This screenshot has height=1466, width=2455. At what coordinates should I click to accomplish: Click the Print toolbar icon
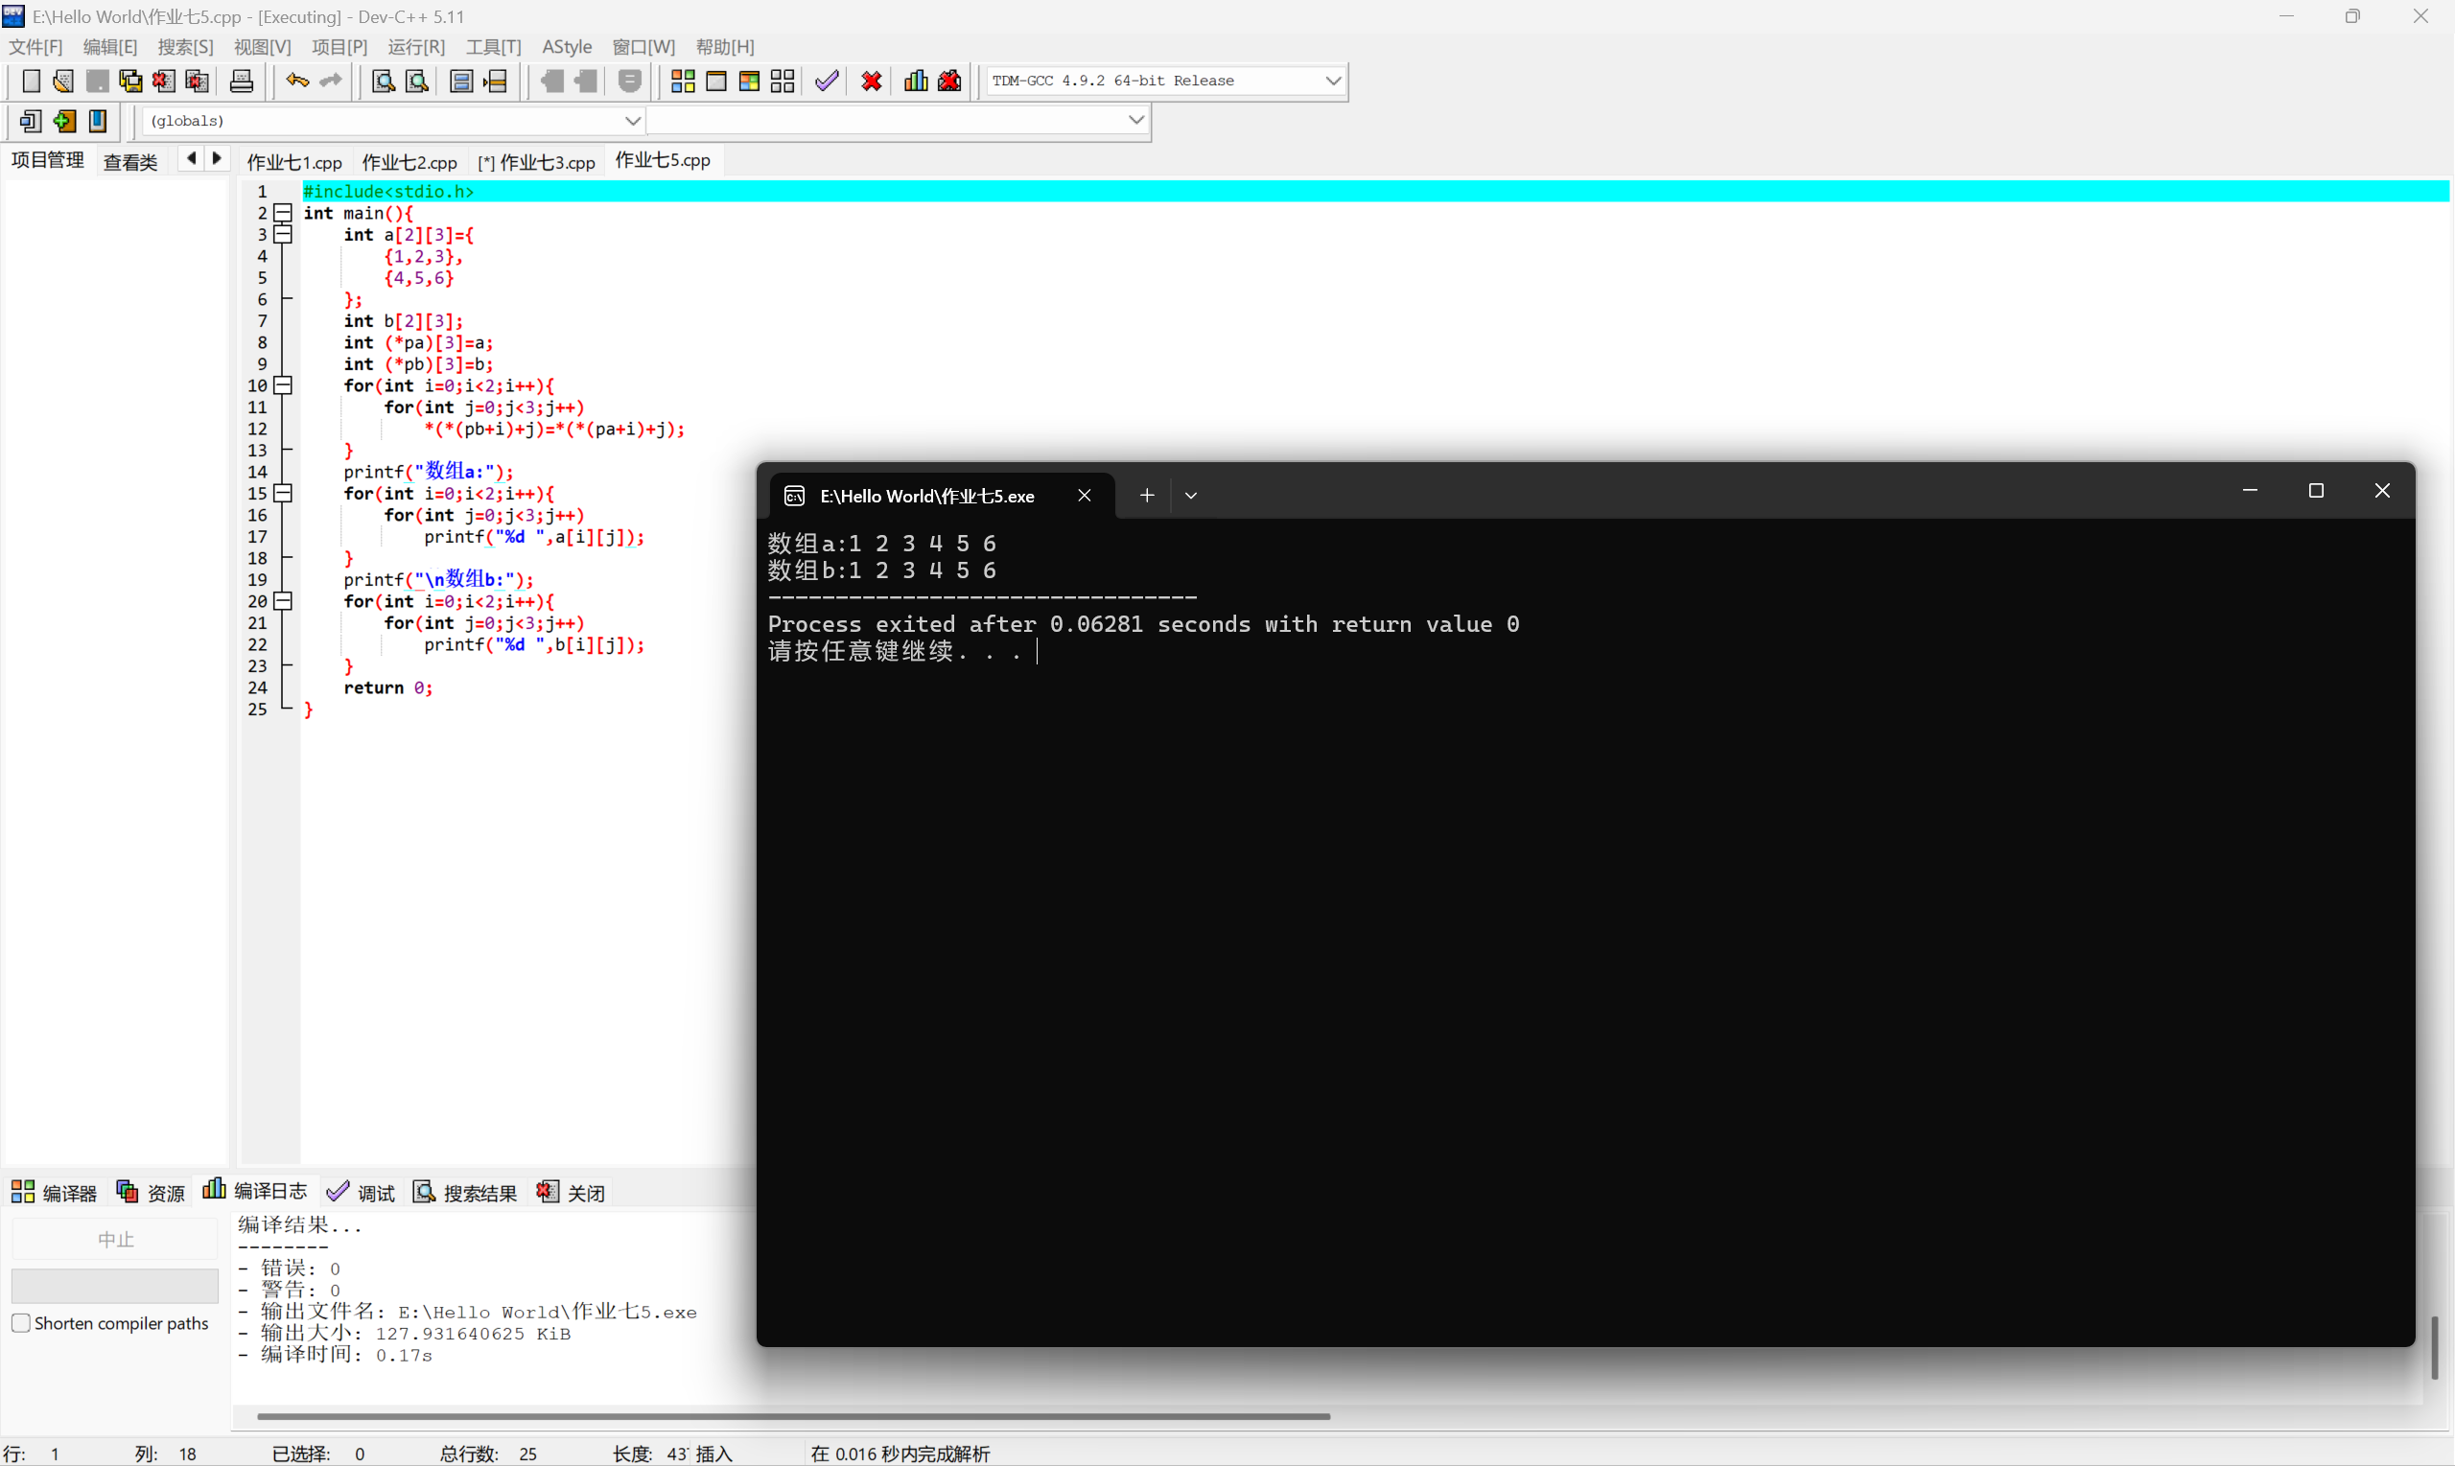[x=241, y=81]
